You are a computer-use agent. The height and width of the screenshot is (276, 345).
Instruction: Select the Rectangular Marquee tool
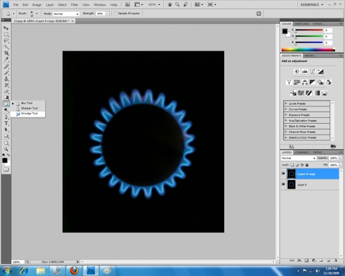6,34
